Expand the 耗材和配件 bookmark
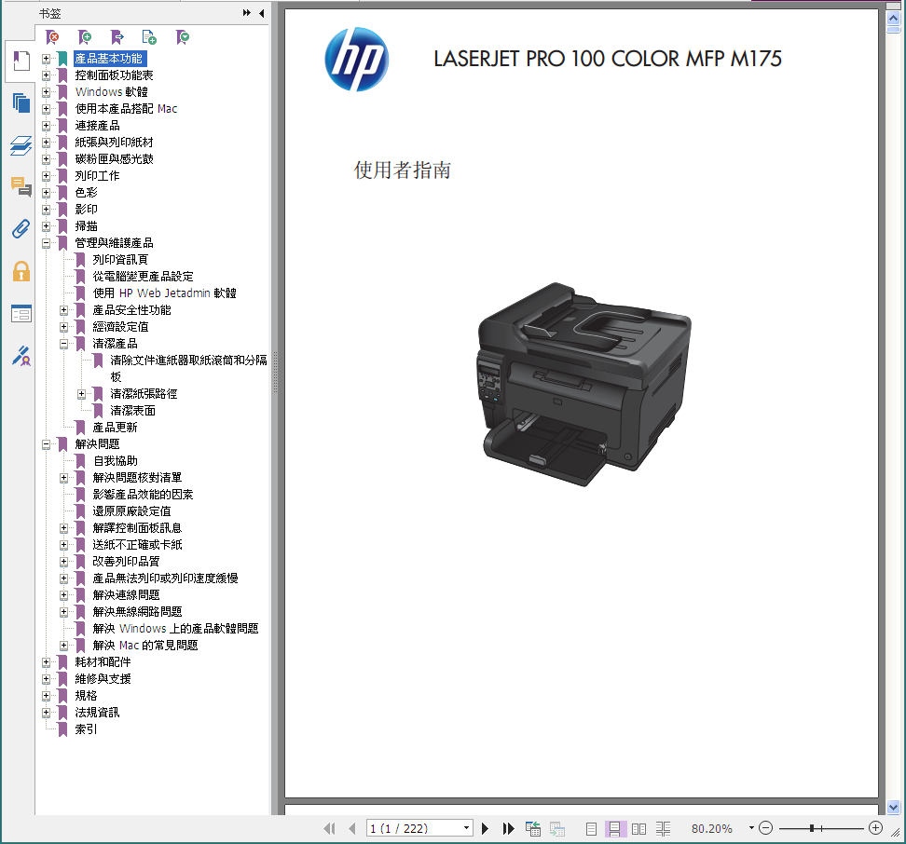The height and width of the screenshot is (844, 906). (47, 662)
